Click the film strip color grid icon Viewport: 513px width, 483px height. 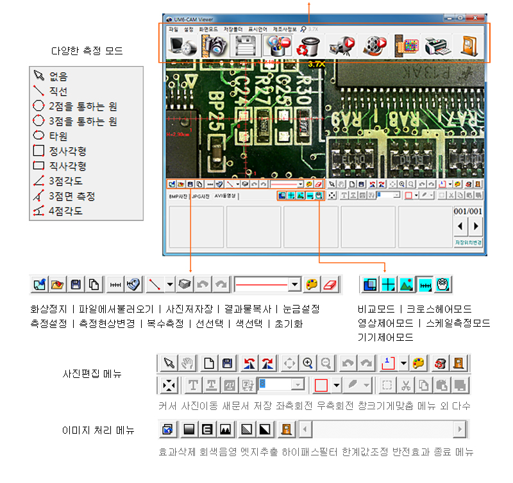point(407,46)
